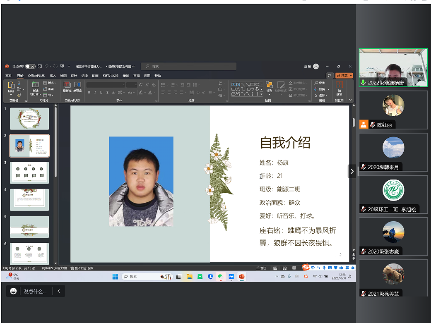Open the Insert (插入) ribbon tab
This screenshot has width=431, height=323.
coord(53,76)
